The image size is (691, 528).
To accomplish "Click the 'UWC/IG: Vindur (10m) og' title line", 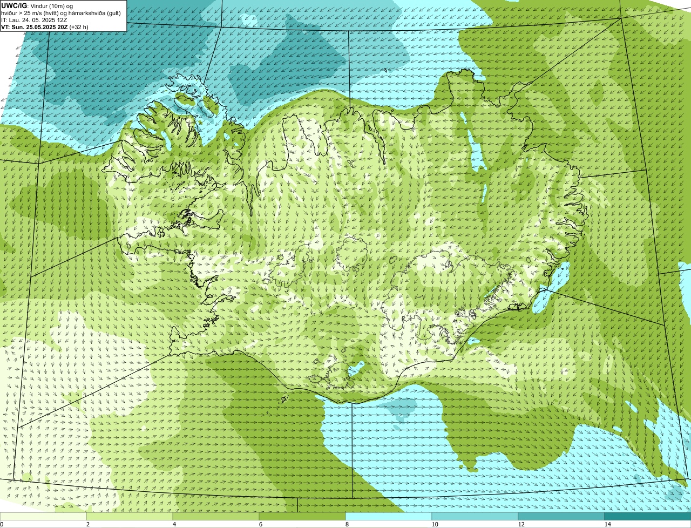I will (37, 5).
